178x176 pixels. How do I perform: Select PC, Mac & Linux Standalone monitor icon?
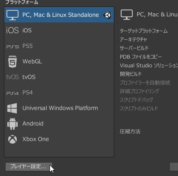click(x=12, y=15)
